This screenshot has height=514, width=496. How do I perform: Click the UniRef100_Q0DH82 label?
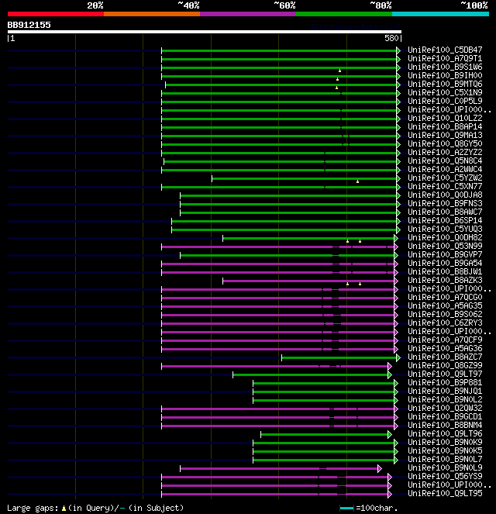pyautogui.click(x=445, y=237)
